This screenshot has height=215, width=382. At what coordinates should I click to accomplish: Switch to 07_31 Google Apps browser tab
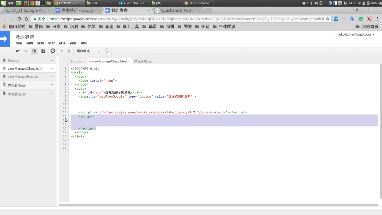click(x=28, y=10)
